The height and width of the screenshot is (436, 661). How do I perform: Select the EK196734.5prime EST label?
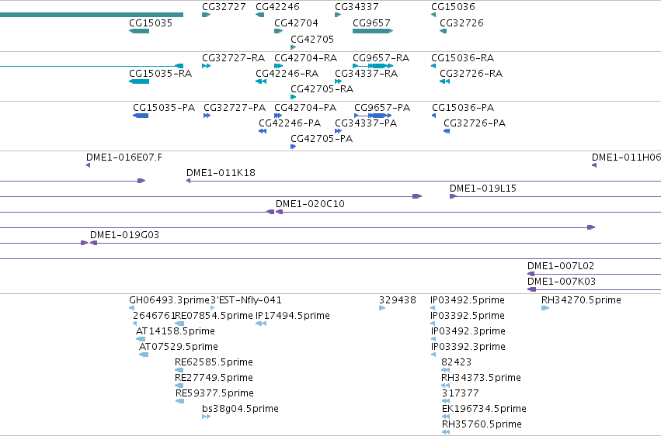484,410
